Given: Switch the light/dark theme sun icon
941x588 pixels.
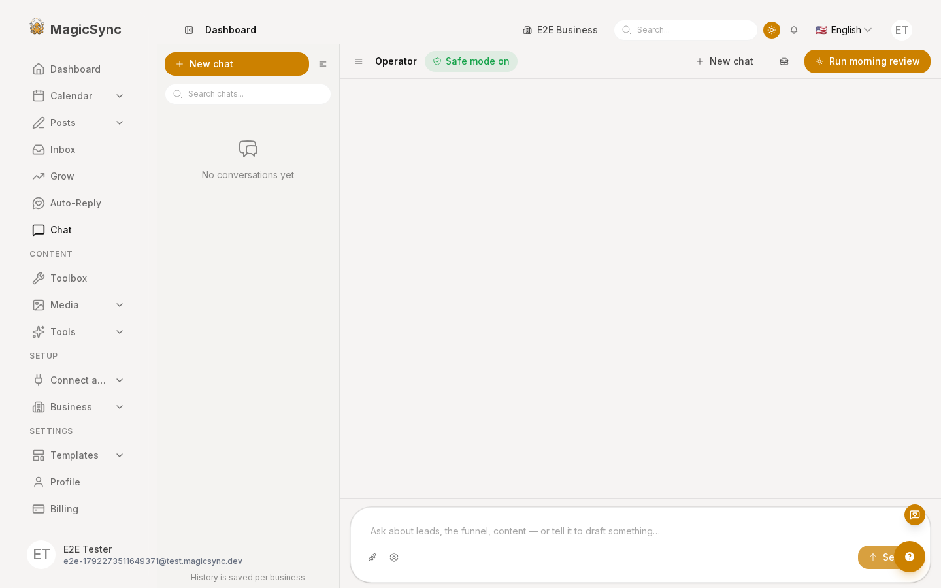Looking at the screenshot, I should (x=772, y=30).
